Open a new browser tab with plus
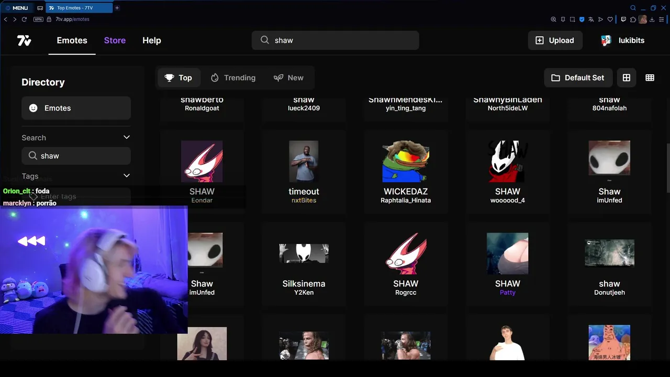Screen dimensions: 670x377 point(117,8)
